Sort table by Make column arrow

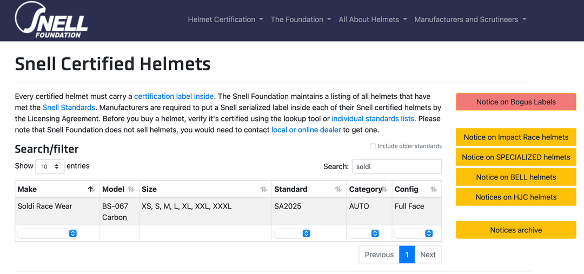(x=91, y=189)
